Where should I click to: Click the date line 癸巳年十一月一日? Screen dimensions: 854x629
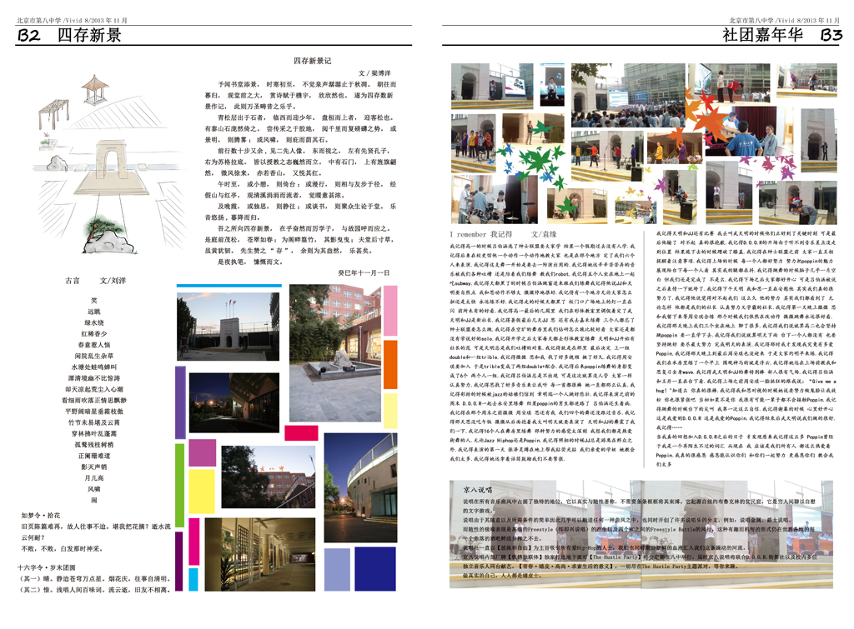[x=364, y=272]
